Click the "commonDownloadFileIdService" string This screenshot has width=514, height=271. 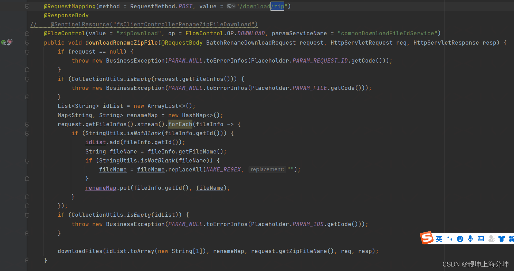coord(388,34)
